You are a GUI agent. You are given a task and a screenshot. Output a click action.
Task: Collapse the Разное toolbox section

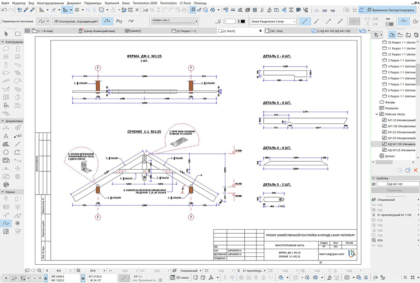click(3, 192)
